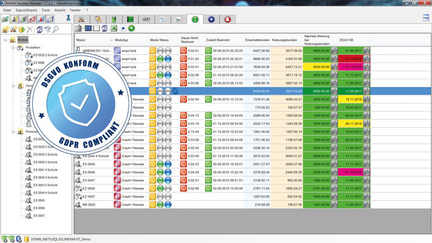
Task: Select the green info tab
Action: coord(195,19)
